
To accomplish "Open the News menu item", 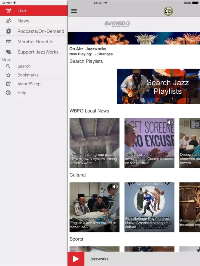I will tap(34, 21).
